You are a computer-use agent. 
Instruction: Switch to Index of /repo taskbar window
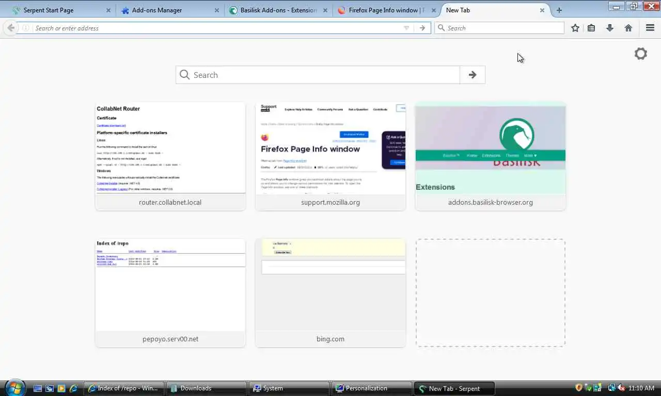pyautogui.click(x=124, y=388)
